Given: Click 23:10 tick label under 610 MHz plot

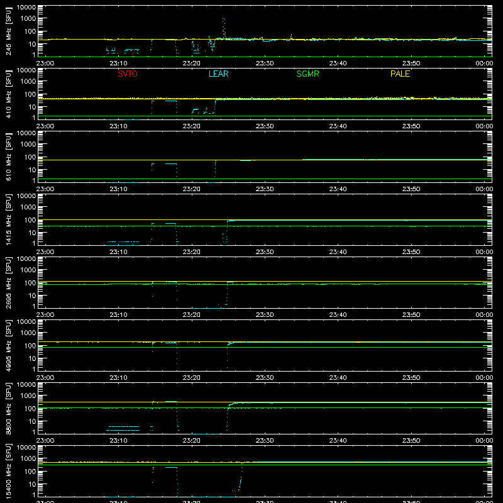Looking at the screenshot, I should (118, 189).
